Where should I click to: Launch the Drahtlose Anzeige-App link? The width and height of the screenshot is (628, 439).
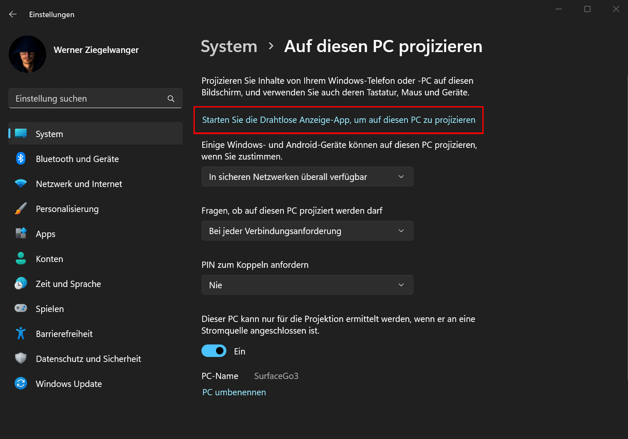(x=338, y=120)
